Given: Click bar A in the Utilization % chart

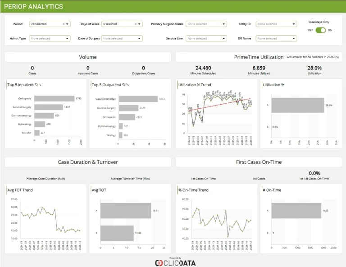Looking at the screenshot, I should 298,106.
